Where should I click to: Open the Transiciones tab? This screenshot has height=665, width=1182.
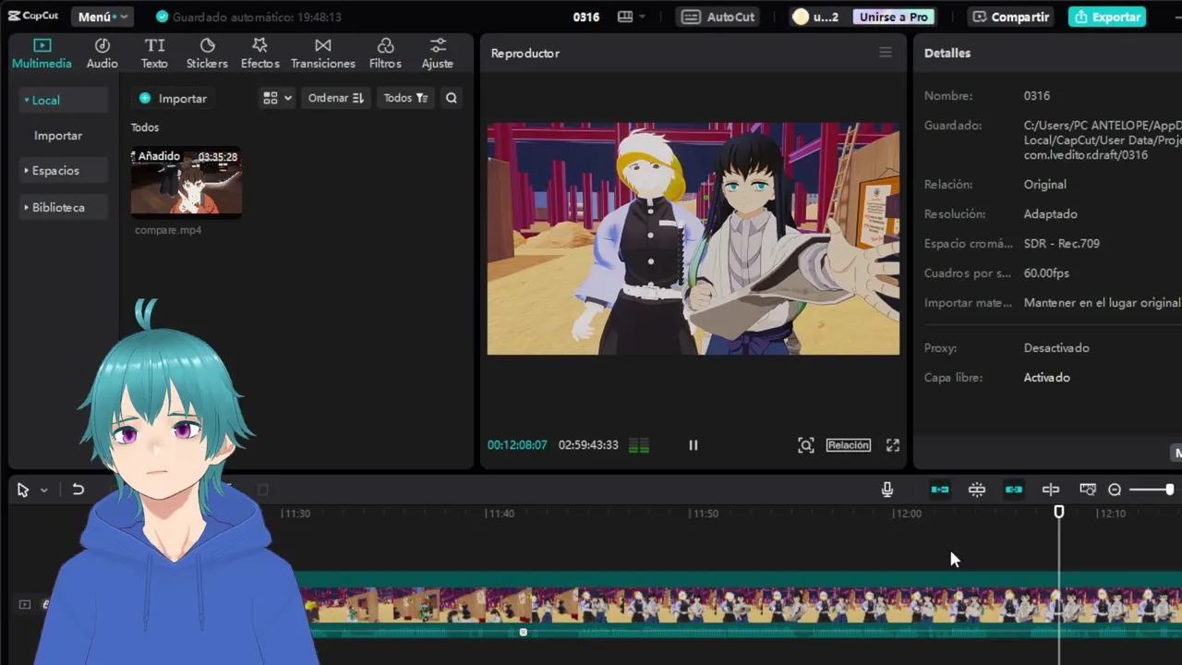[x=322, y=54]
